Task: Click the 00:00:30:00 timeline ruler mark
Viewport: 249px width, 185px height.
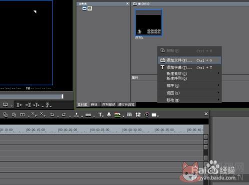Action: coord(132,130)
